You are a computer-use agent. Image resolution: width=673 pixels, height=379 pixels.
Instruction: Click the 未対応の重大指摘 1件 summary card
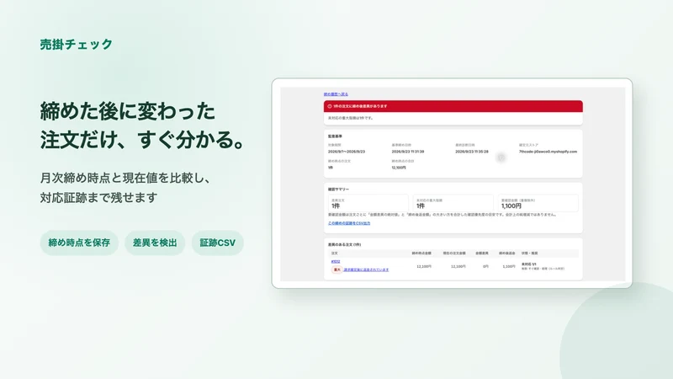pos(453,203)
